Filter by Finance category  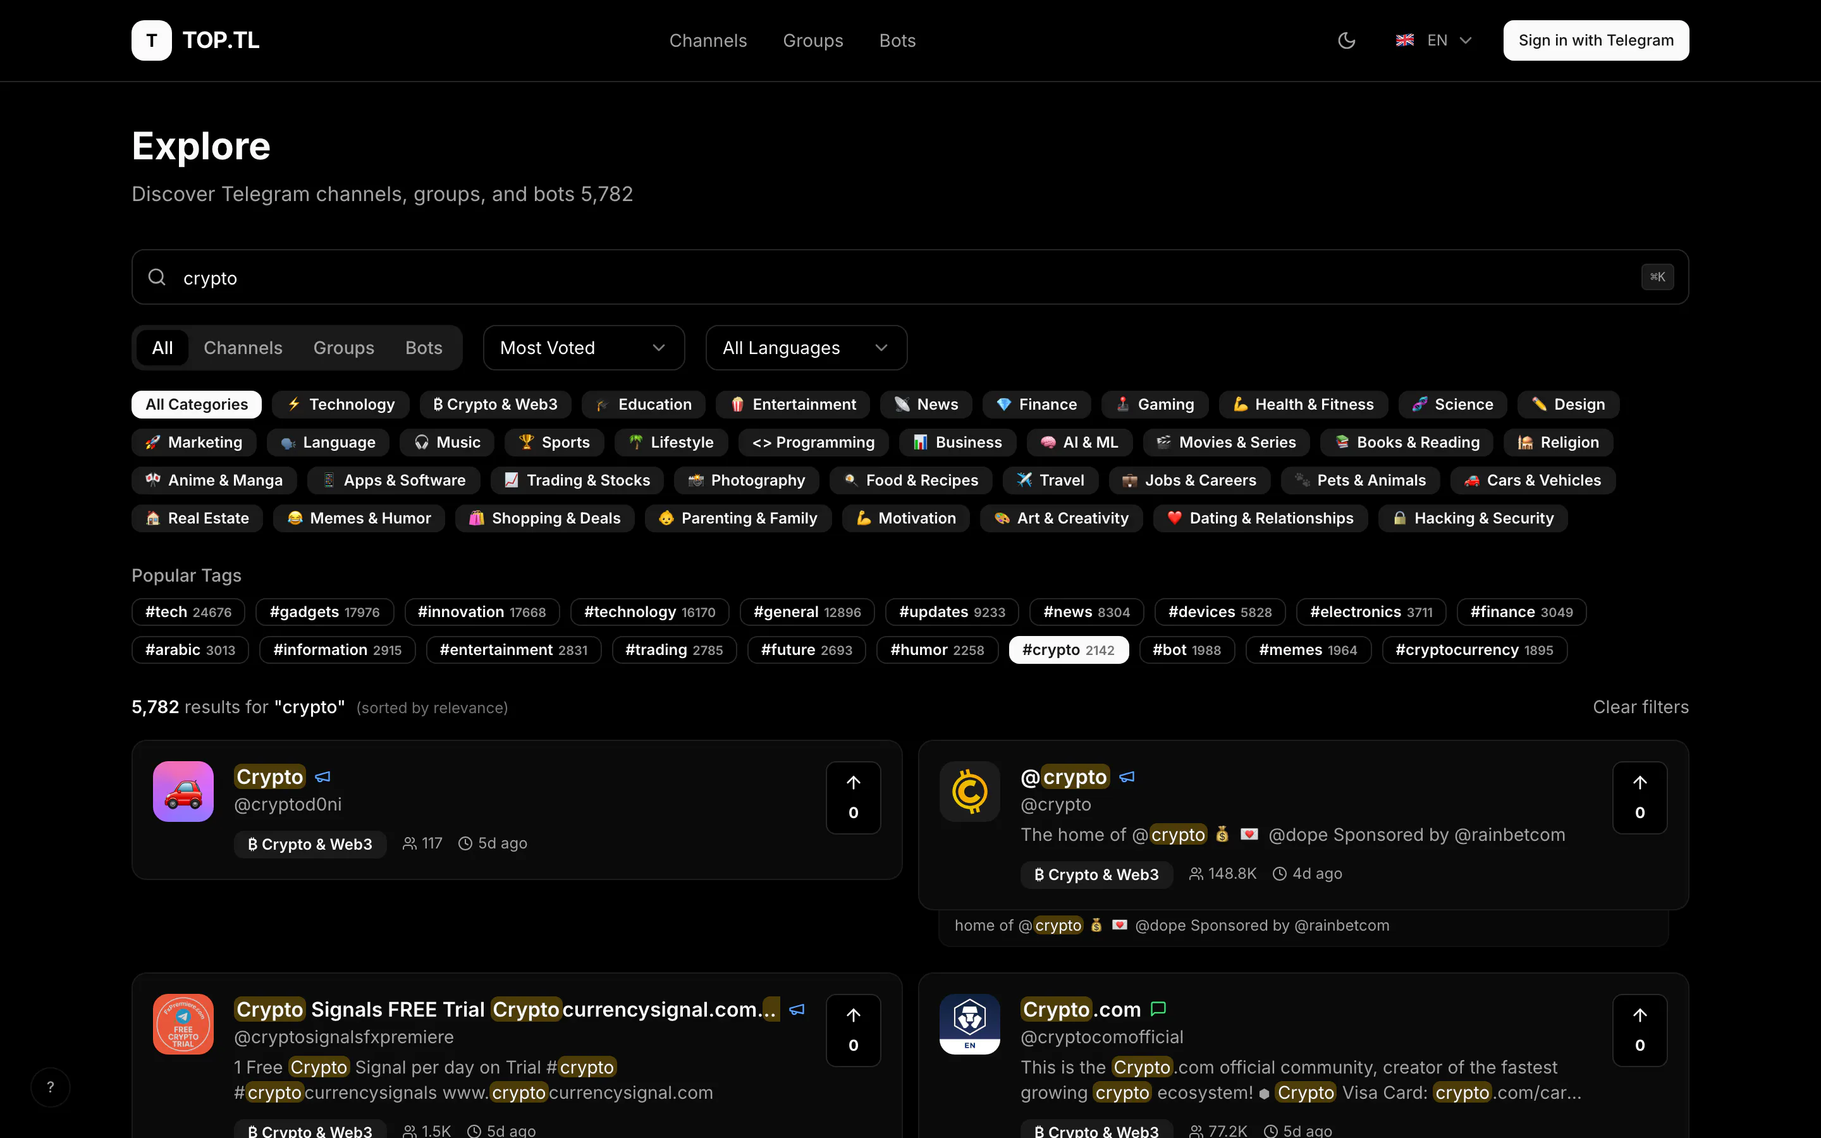(x=1037, y=404)
